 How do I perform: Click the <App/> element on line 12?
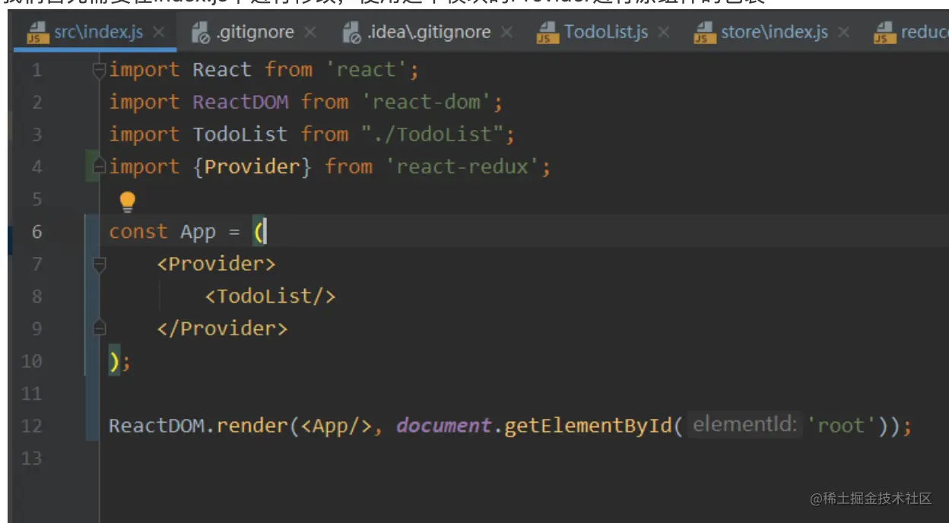click(336, 425)
